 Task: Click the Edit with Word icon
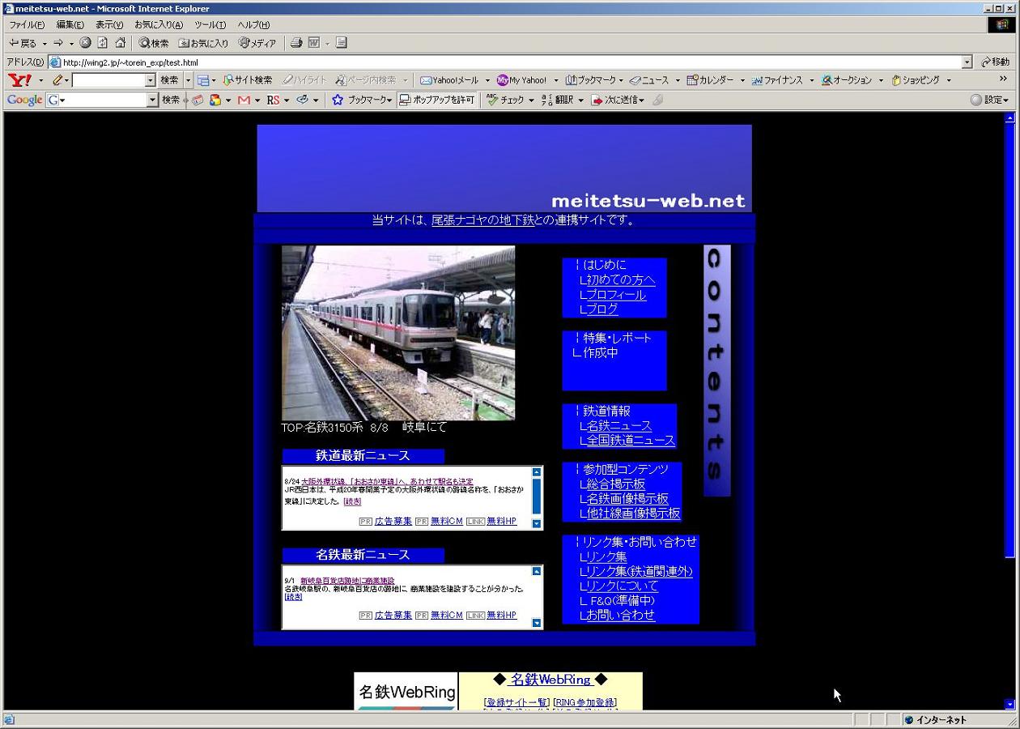click(x=313, y=43)
